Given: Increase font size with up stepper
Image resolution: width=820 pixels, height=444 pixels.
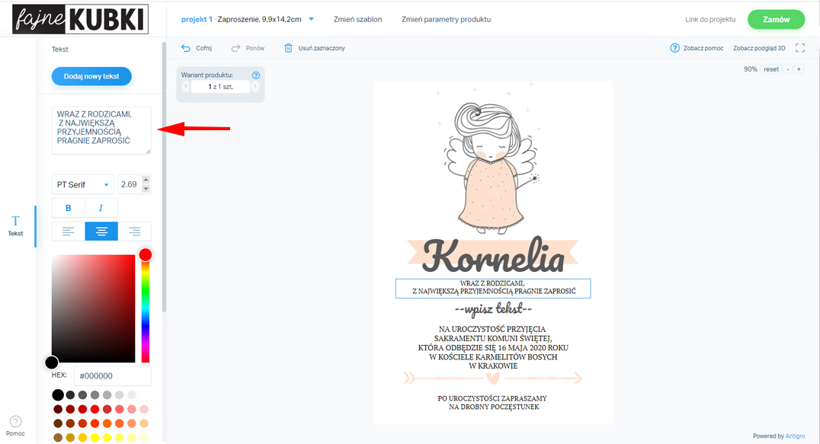Looking at the screenshot, I should point(146,180).
